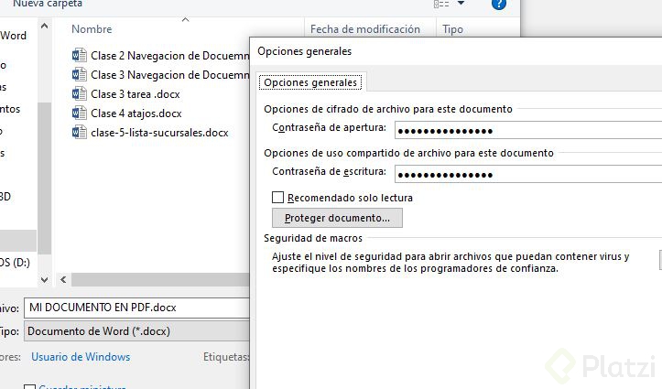662x389 pixels.
Task: Select file Clase 3 Navegacion de Documento
Action: pos(169,75)
